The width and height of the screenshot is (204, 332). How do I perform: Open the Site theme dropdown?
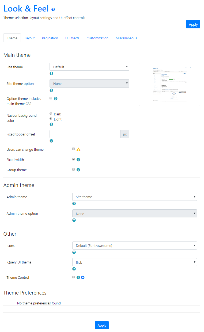pos(89,67)
